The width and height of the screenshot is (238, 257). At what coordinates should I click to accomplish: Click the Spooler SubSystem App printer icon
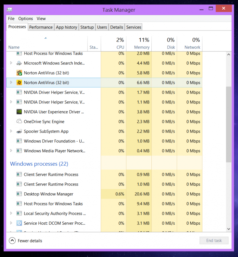pos(19,131)
